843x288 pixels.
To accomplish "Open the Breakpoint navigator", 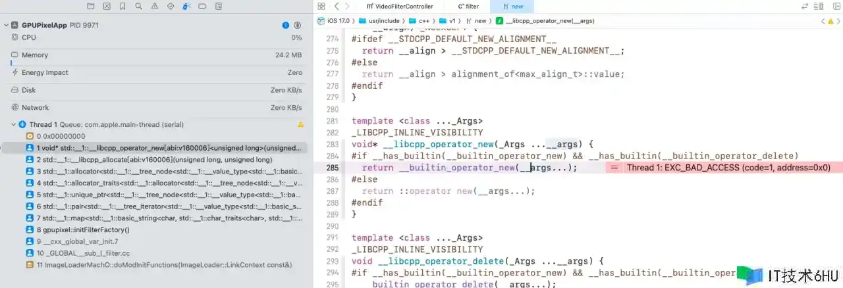I will (202, 7).
